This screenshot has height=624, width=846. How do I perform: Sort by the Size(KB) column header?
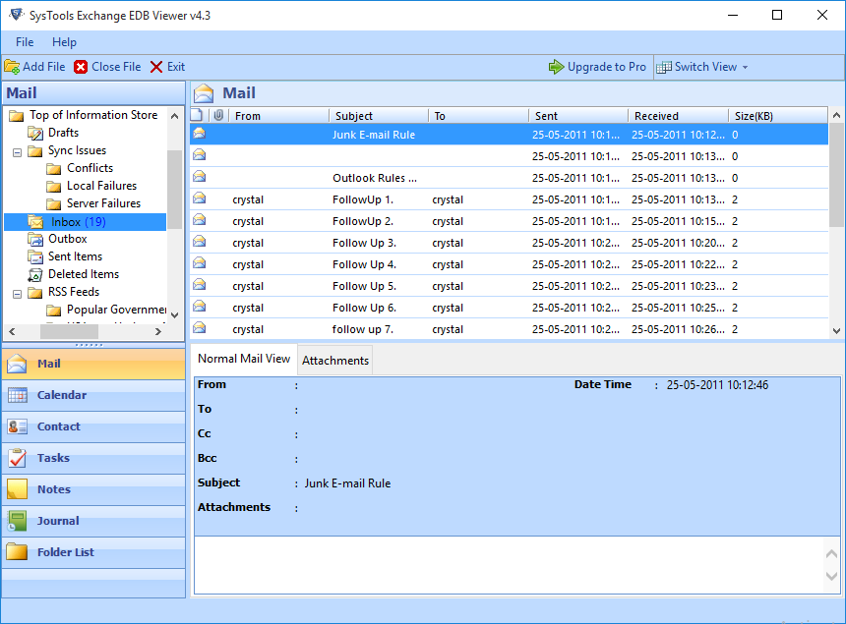pos(778,116)
